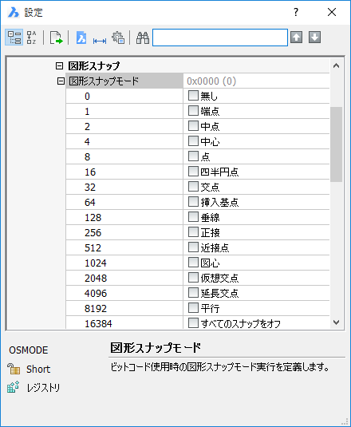This screenshot has height=427, width=351.
Task: Enable the 端点 snap checkbox
Action: click(x=193, y=111)
